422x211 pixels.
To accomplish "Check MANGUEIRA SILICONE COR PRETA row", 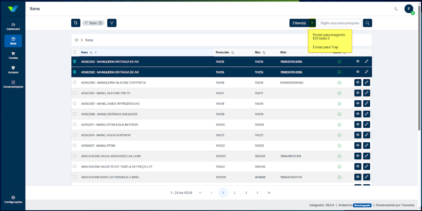I will [x=75, y=82].
